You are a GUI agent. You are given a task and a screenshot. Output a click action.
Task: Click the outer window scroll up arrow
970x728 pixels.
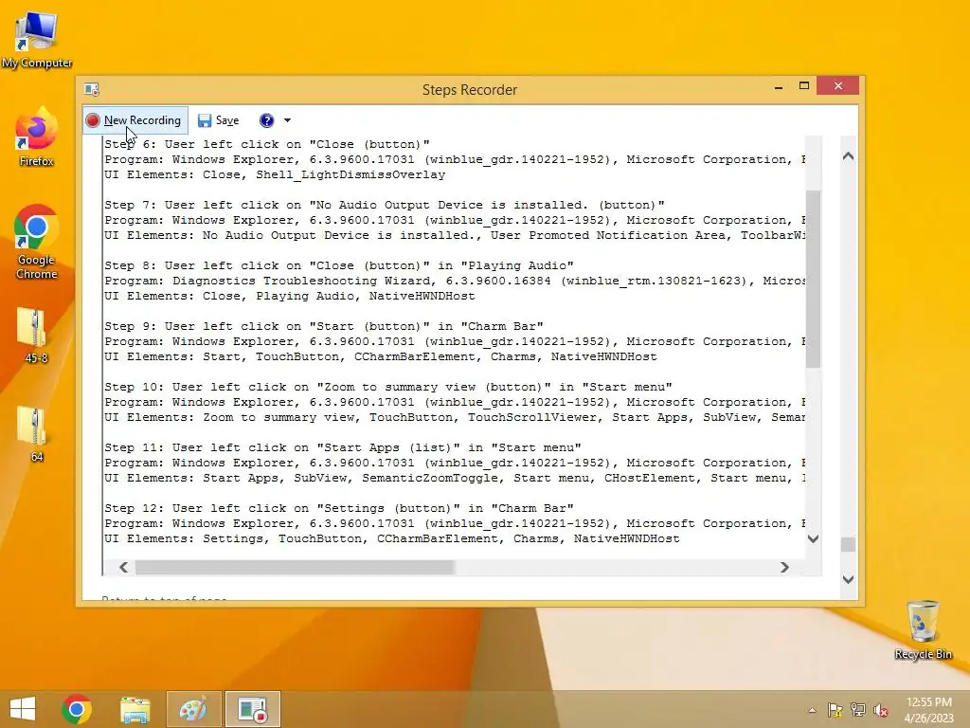848,156
